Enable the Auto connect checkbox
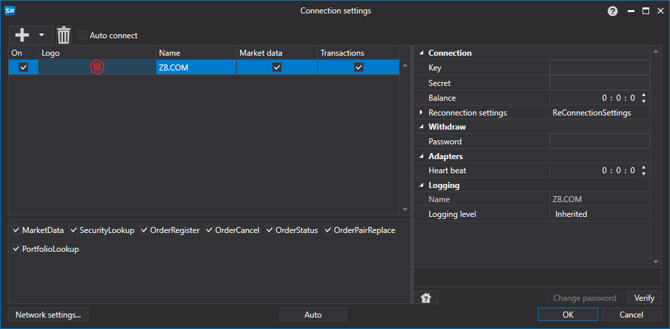Screen dimensions: 670x329 tap(82, 35)
